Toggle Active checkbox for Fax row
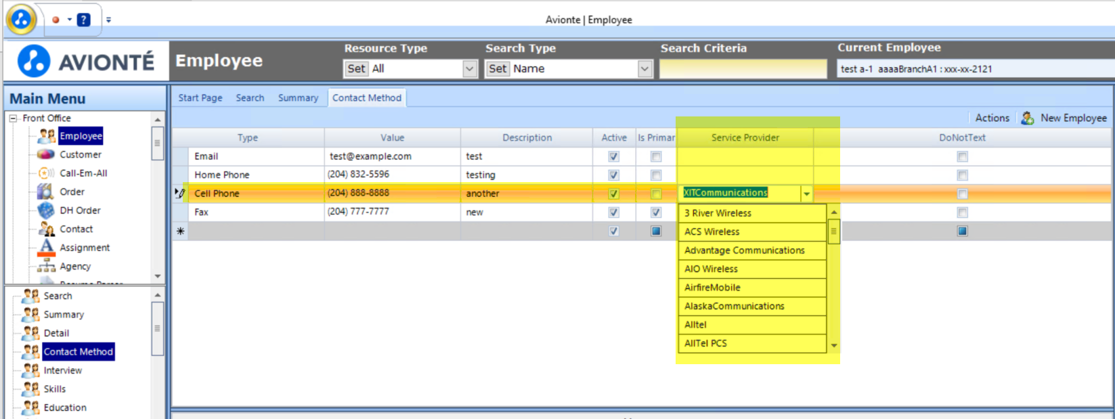Screen dimensions: 1115x419 tap(613, 212)
